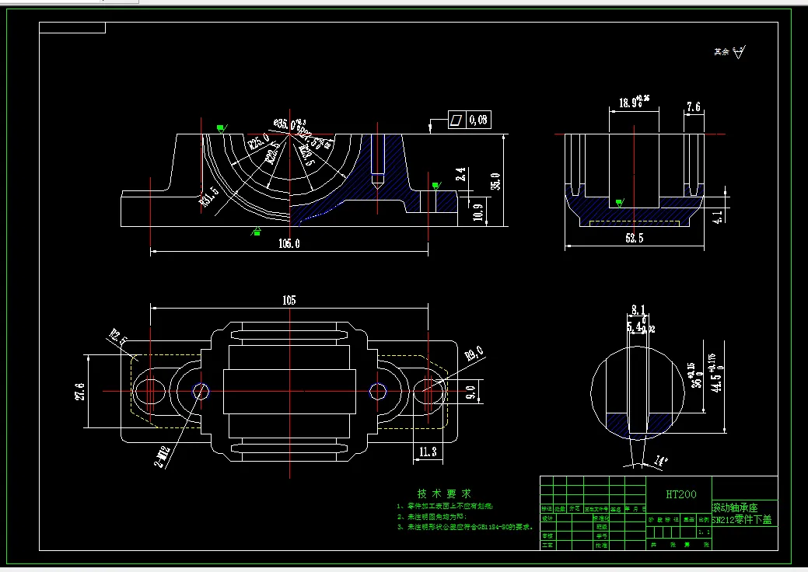The height and width of the screenshot is (572, 808).
Task: Pick the 11.3 dimension text
Action: click(x=428, y=452)
